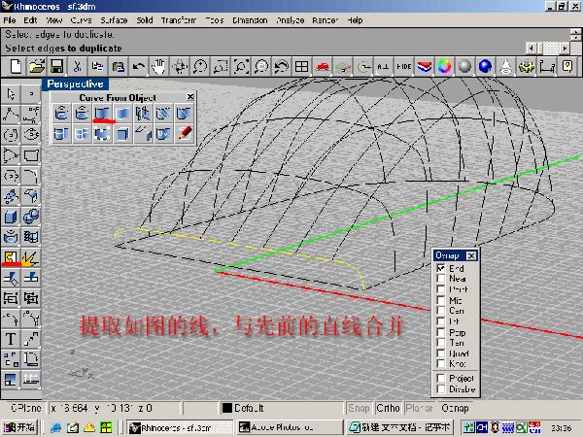
Task: Open file with the folder icon
Action: click(37, 66)
